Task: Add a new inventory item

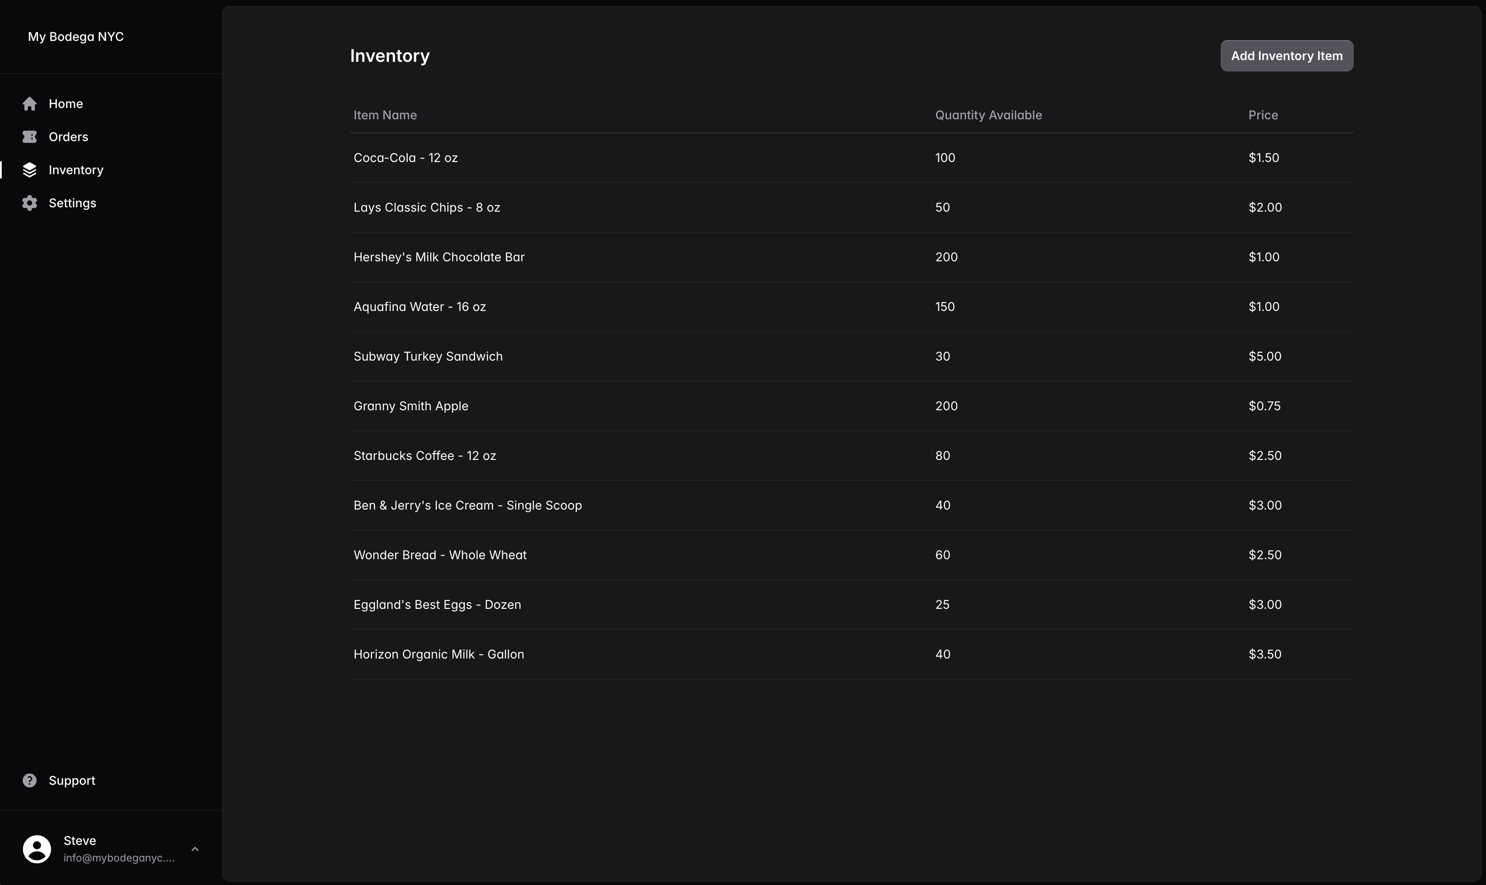Action: tap(1287, 56)
